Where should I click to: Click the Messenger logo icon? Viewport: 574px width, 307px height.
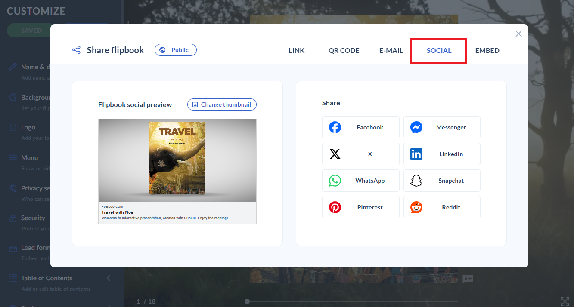(416, 127)
